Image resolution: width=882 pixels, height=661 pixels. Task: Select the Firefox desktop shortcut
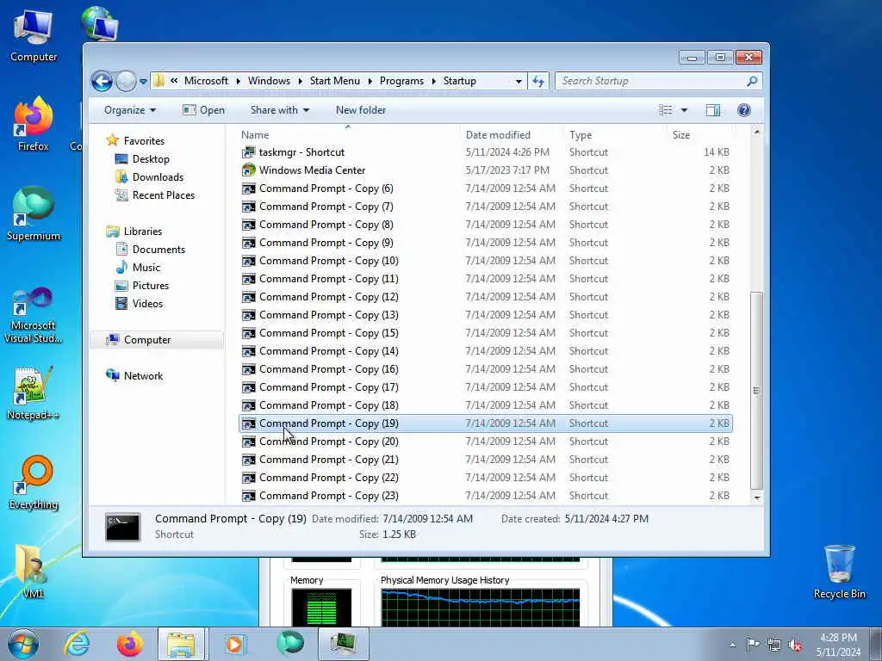[x=34, y=124]
